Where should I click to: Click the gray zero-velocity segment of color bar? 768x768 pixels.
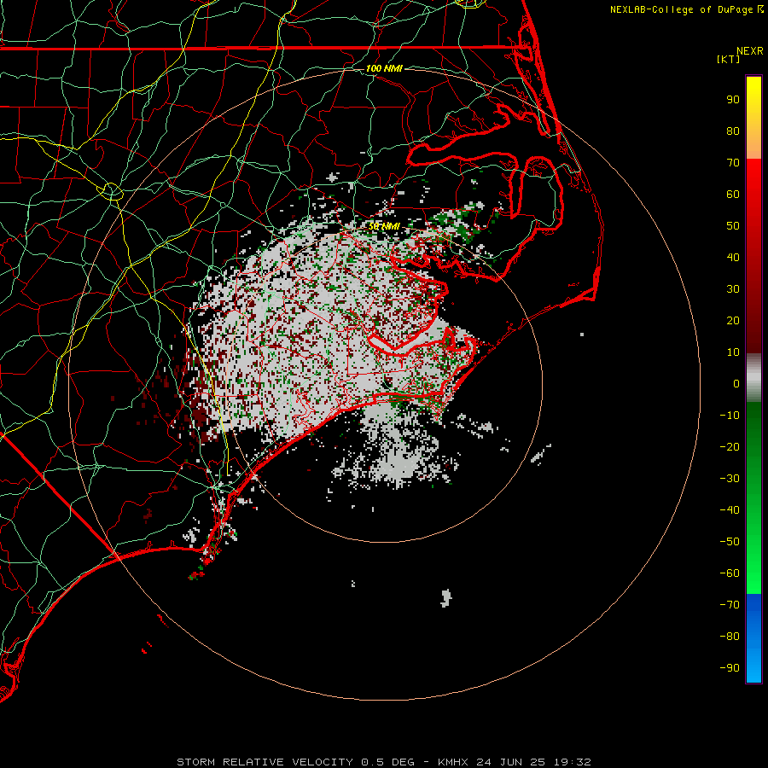(753, 378)
